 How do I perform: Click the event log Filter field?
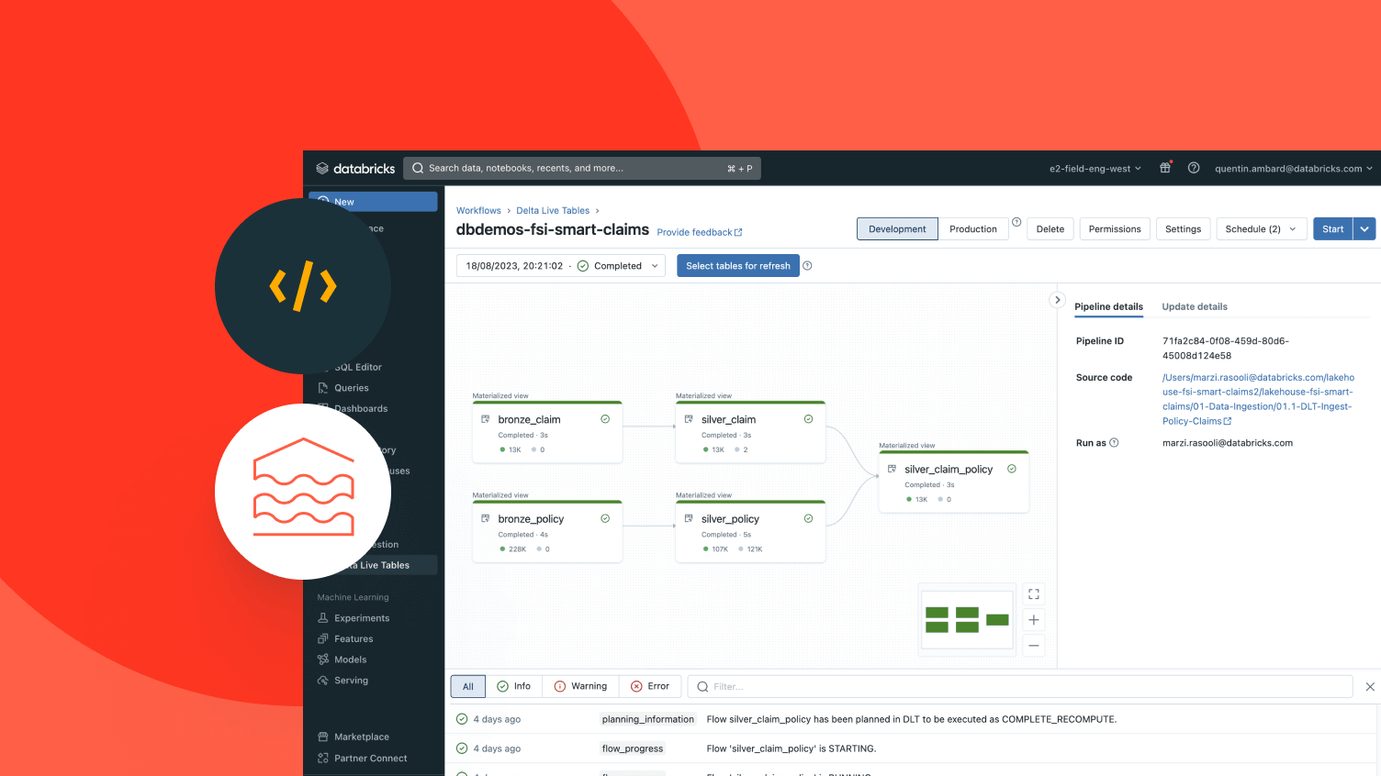(1020, 686)
